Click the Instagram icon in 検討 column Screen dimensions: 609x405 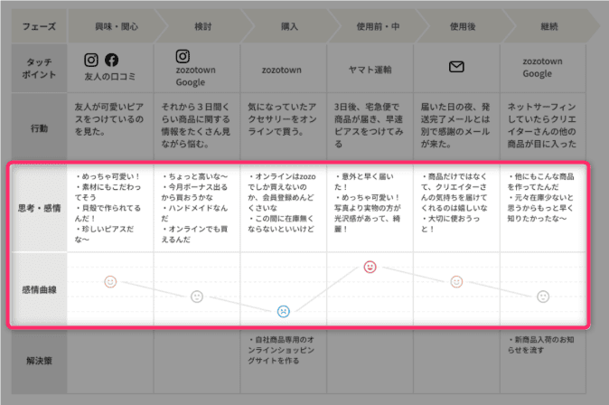[x=183, y=56]
